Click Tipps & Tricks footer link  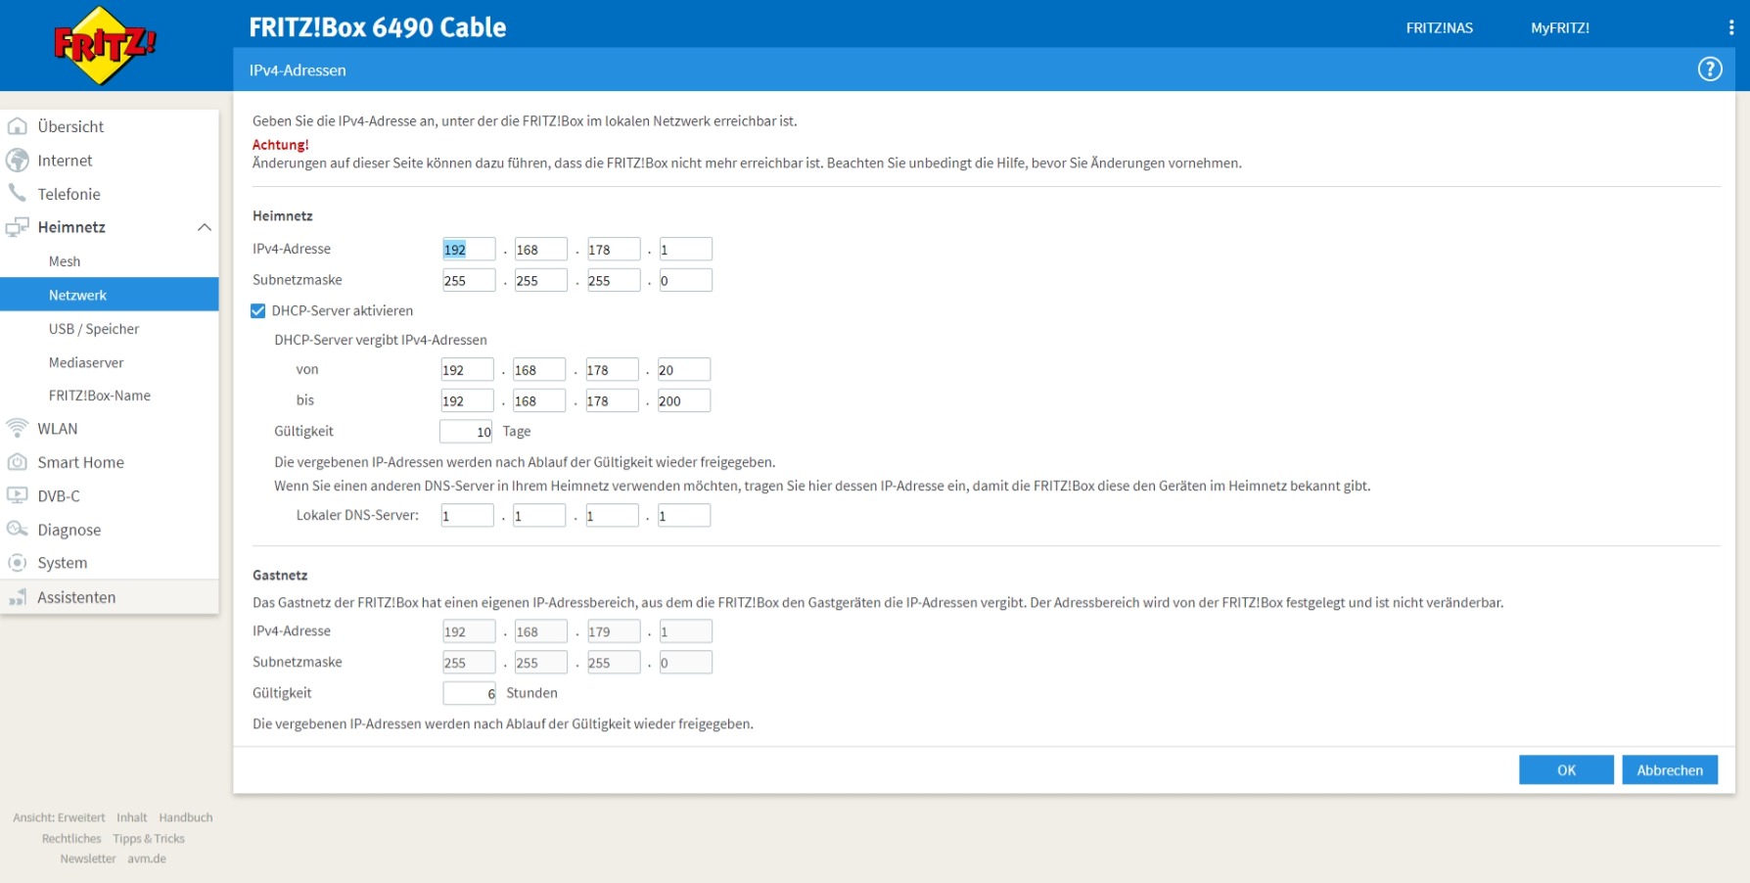tap(149, 839)
